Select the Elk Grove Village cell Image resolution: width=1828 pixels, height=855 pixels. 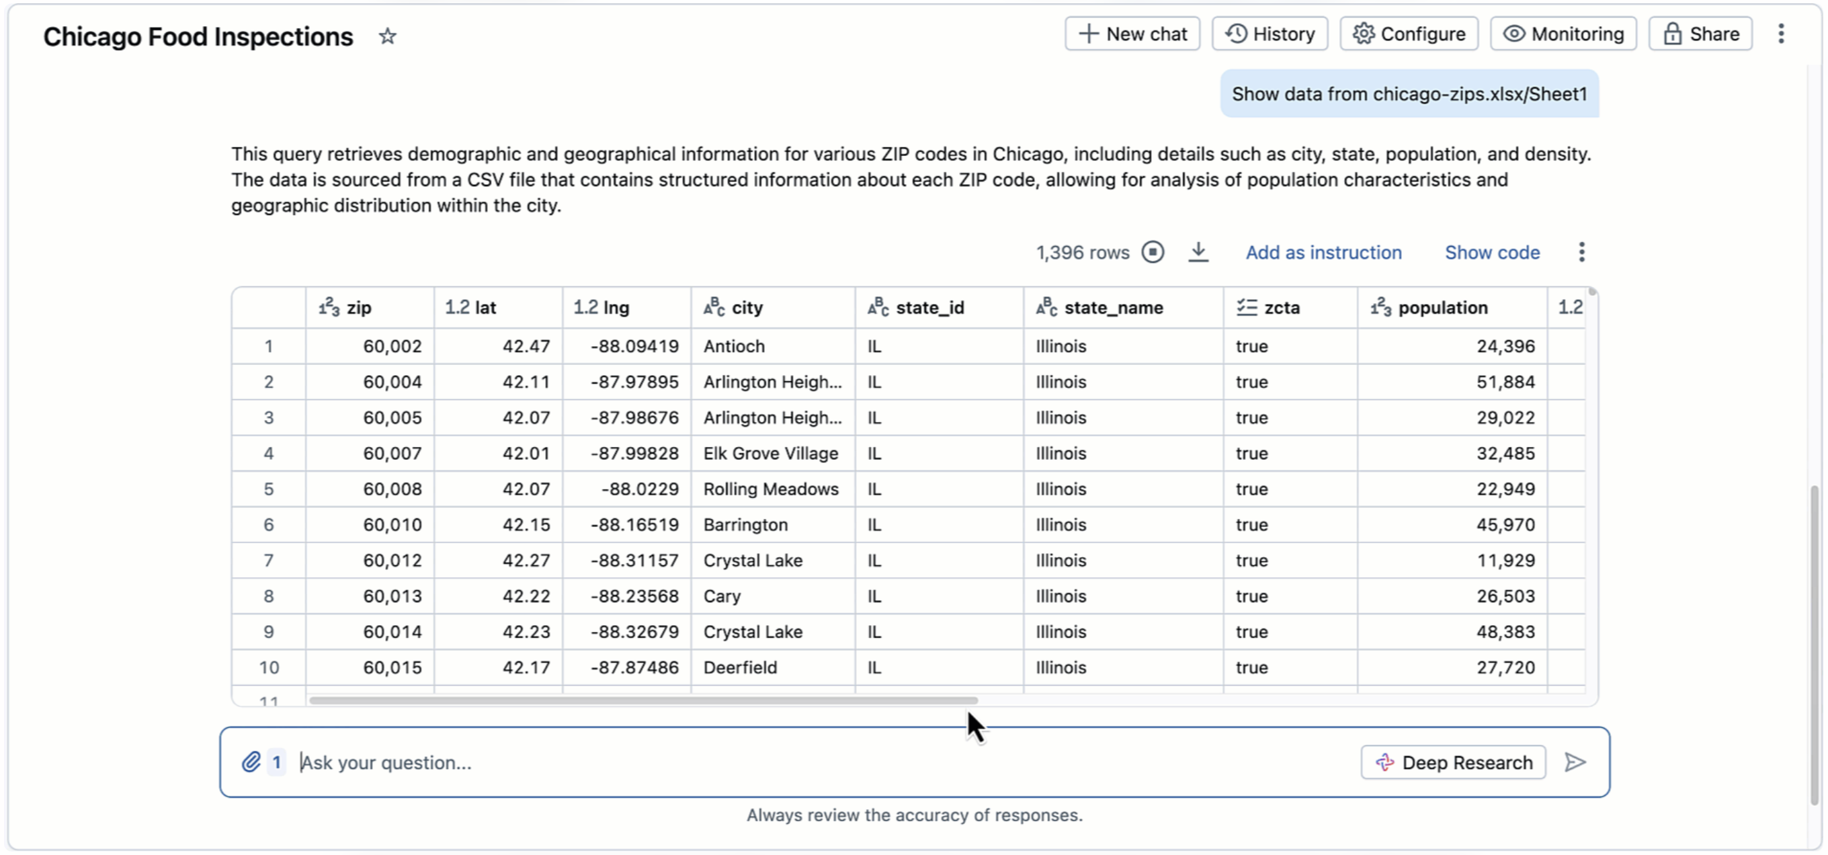pyautogui.click(x=773, y=454)
